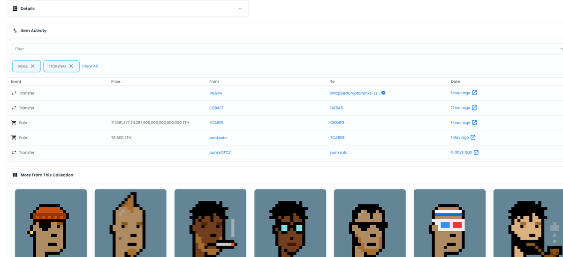Open punk with dark sunglasses thumbnail
Screen dimensions: 563x257
coord(370,223)
